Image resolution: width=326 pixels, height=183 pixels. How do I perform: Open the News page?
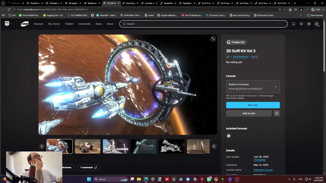pos(99,24)
